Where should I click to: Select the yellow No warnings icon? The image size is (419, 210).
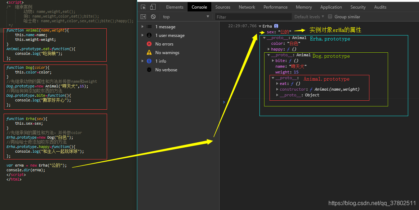pyautogui.click(x=149, y=52)
